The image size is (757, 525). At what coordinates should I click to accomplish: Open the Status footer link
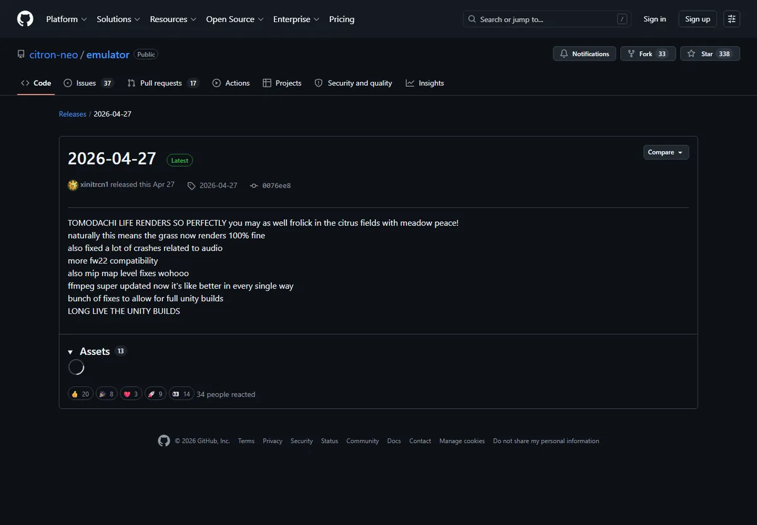[x=329, y=441]
